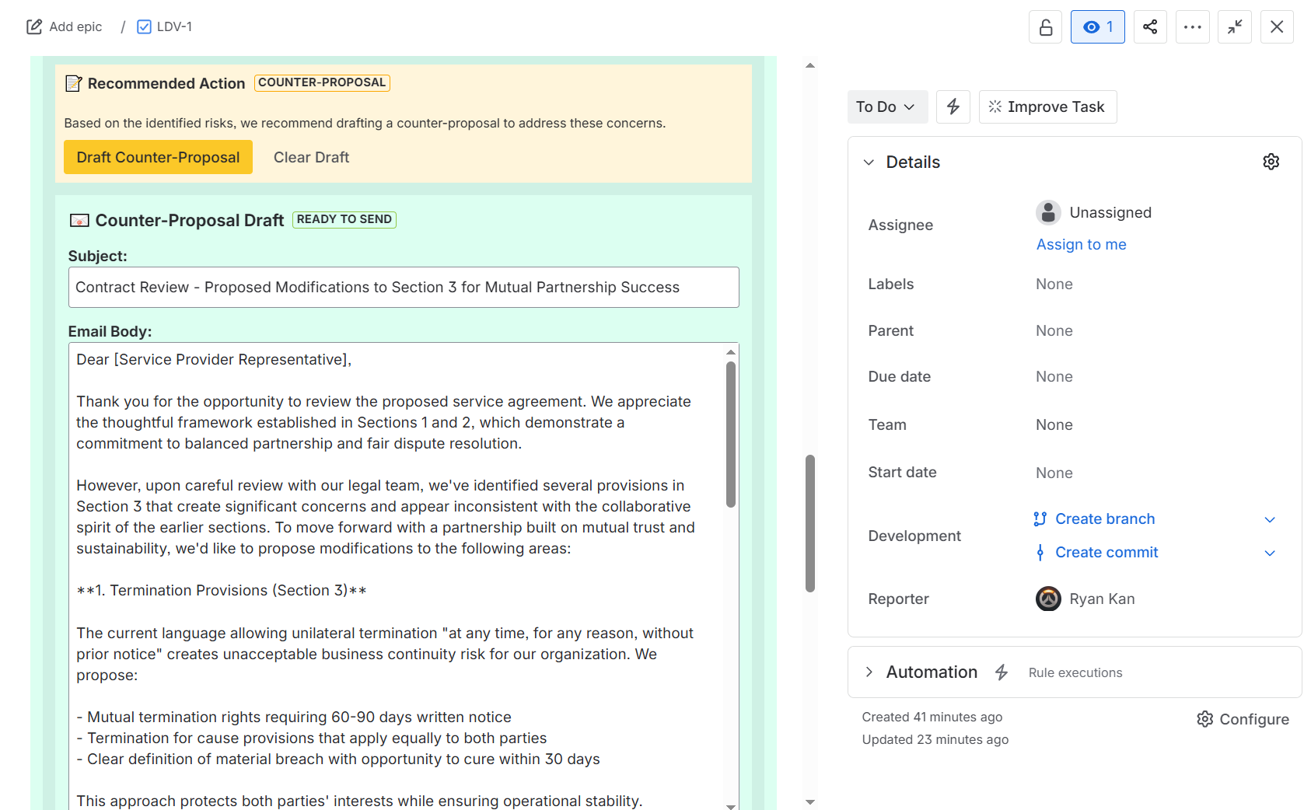Click the Email Body scrollbar thumb

pyautogui.click(x=730, y=435)
